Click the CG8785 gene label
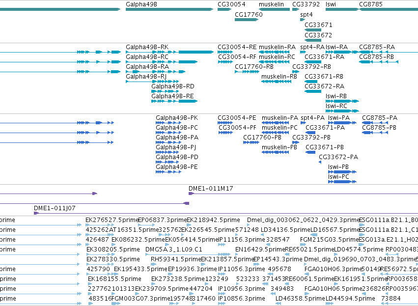Image resolution: width=418 pixels, height=306 pixels. (371, 4)
